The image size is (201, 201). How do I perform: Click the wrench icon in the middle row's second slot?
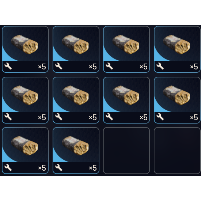[59, 117]
